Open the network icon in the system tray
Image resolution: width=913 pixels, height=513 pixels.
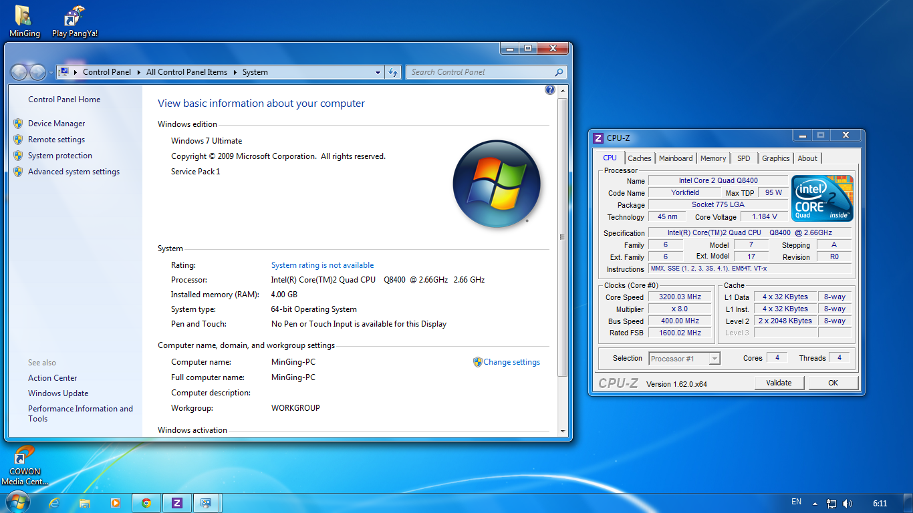click(x=831, y=504)
